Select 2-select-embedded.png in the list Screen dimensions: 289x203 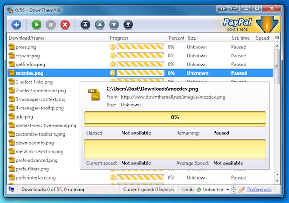(x=41, y=91)
